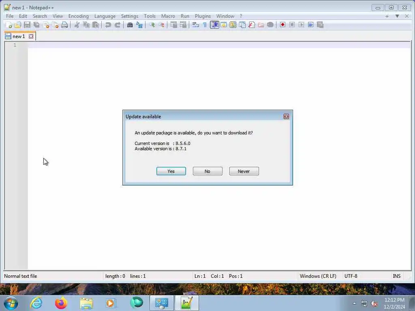Toggle the Function List icon
Viewport: 415px width, 311px height.
[x=252, y=25]
